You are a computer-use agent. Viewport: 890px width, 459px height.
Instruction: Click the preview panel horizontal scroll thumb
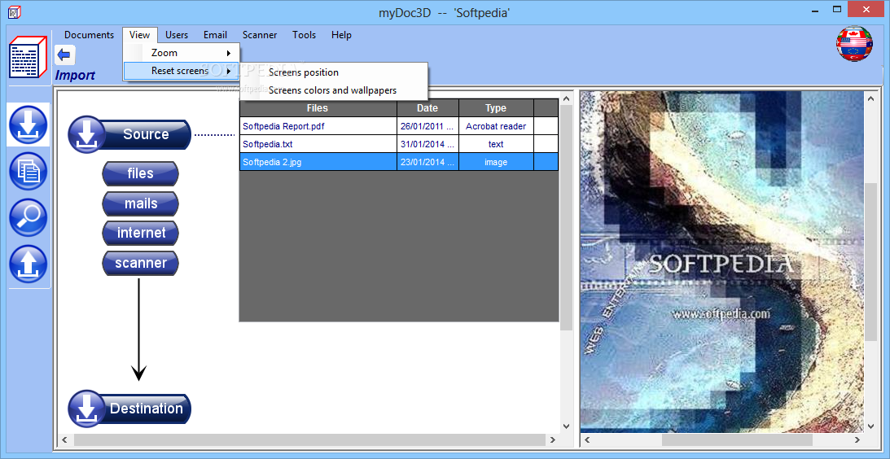click(x=737, y=439)
